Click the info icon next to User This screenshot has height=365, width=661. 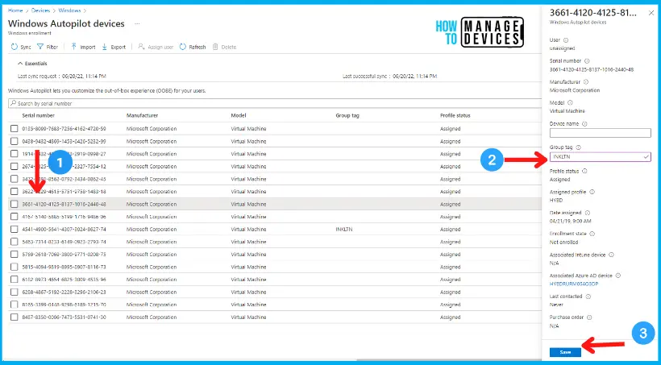(566, 40)
